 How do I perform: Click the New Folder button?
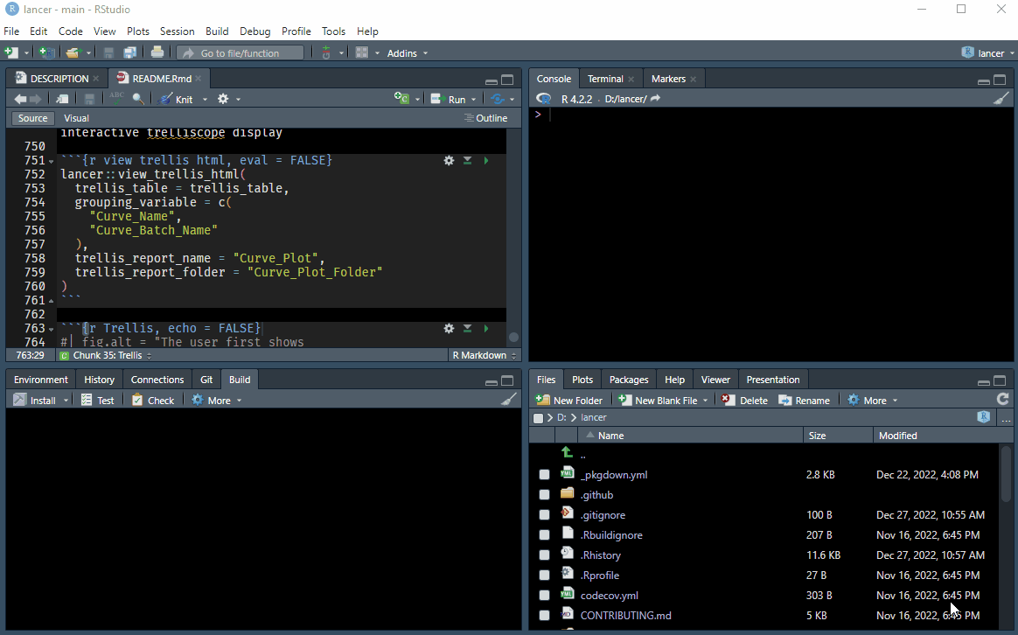[x=568, y=400]
